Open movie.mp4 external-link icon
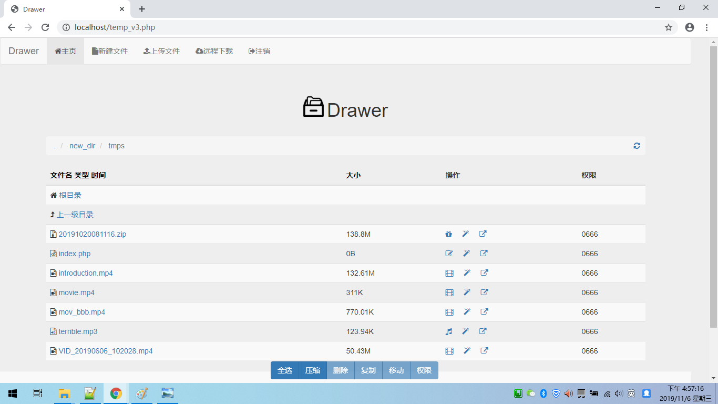This screenshot has height=404, width=718. tap(484, 292)
